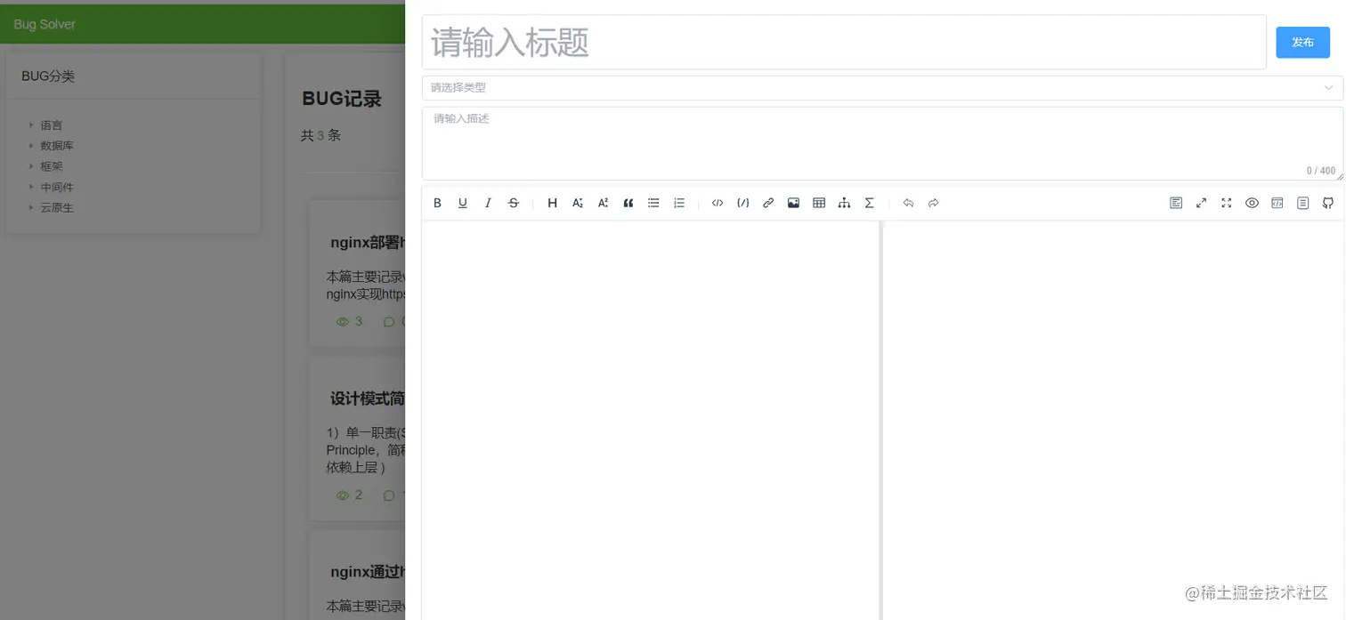Select the 语言 tree item
The height and width of the screenshot is (620, 1346).
click(x=52, y=125)
